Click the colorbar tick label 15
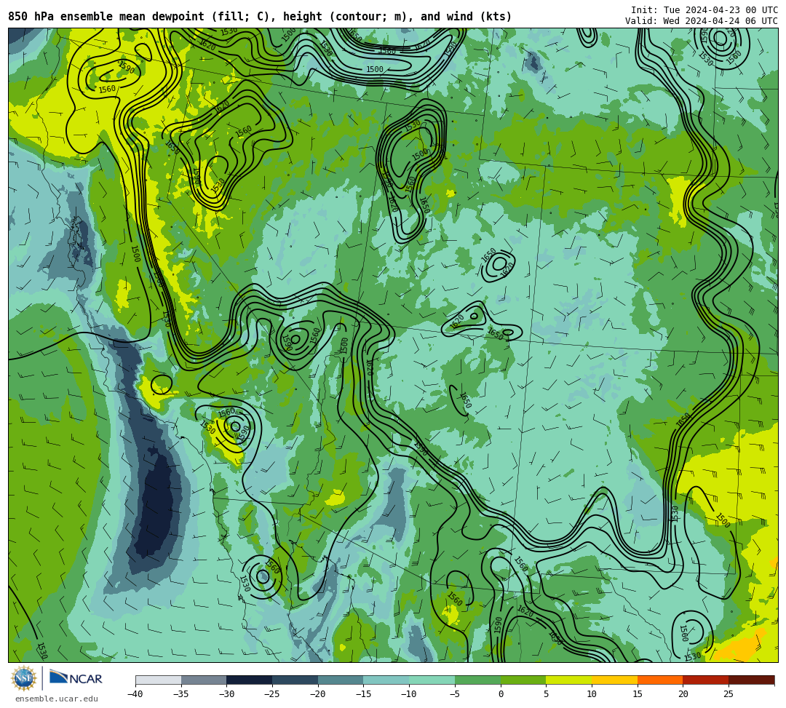Image resolution: width=786 pixels, height=708 pixels. [x=637, y=694]
